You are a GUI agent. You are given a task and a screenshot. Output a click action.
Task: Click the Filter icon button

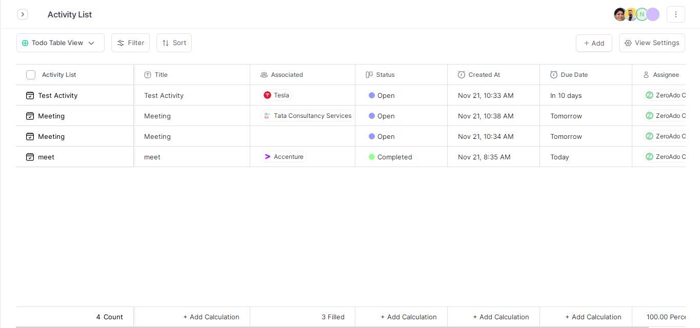click(122, 43)
